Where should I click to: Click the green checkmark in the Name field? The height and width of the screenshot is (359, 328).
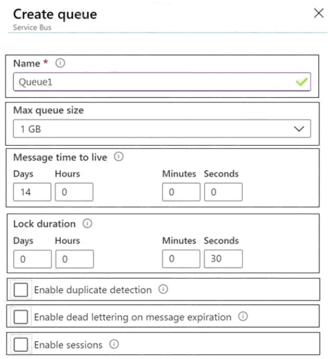(301, 82)
